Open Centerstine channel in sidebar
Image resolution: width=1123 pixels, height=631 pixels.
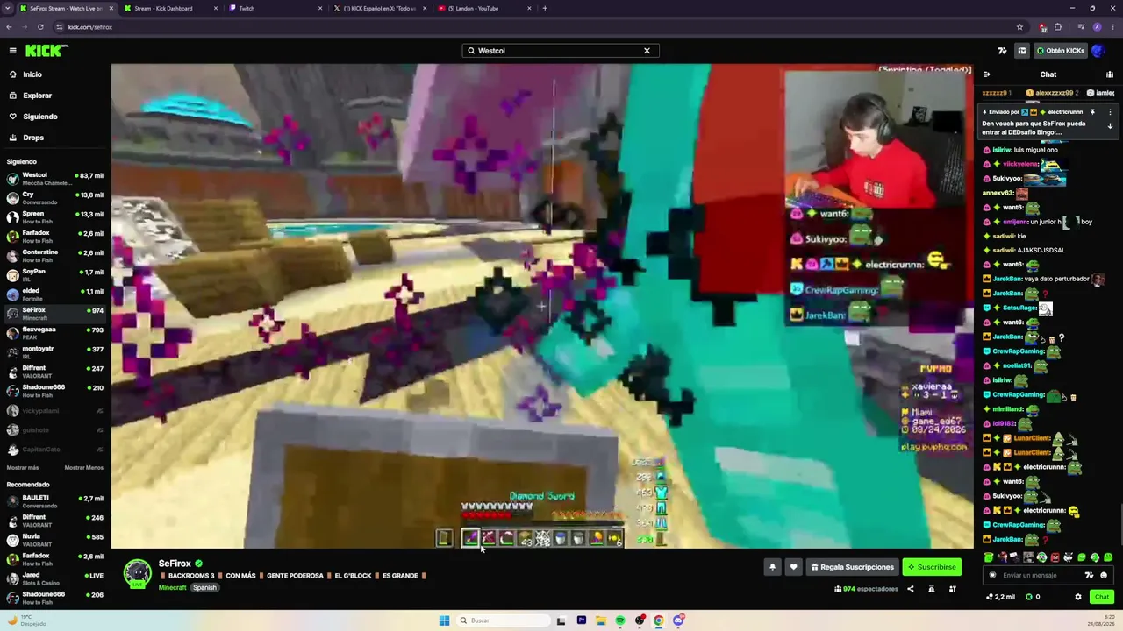click(54, 255)
